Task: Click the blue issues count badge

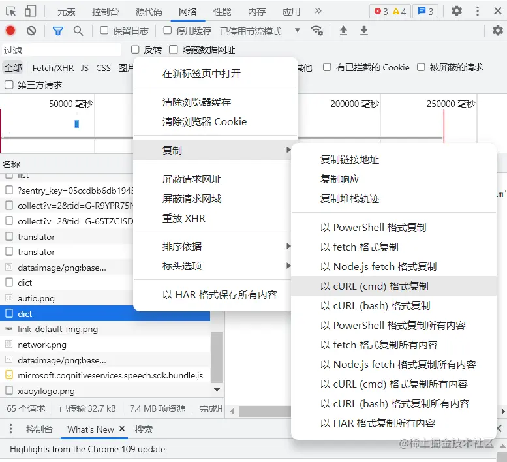Action: pyautogui.click(x=425, y=11)
